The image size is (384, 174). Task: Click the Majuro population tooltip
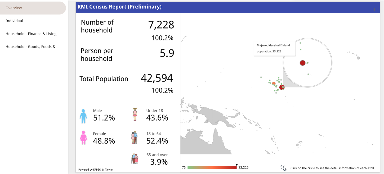pyautogui.click(x=275, y=48)
